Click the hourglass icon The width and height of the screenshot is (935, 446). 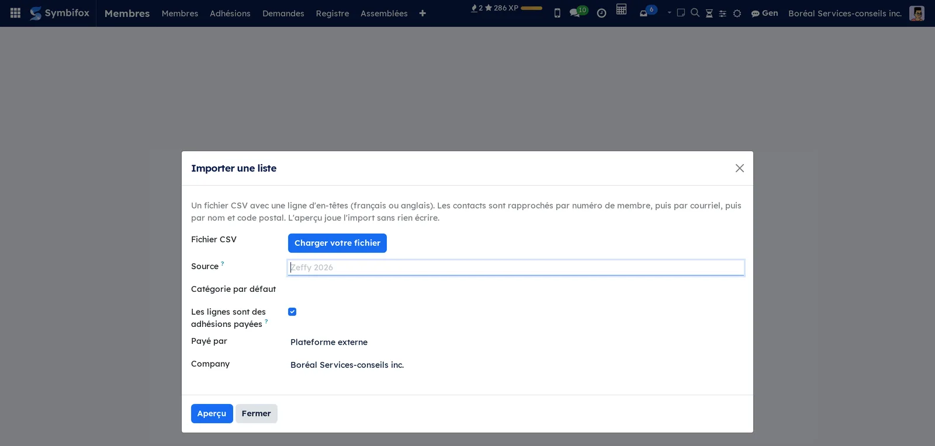click(709, 13)
